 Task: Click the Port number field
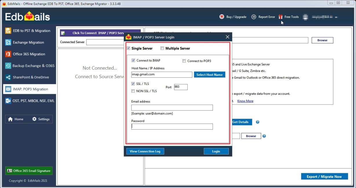tap(181, 87)
